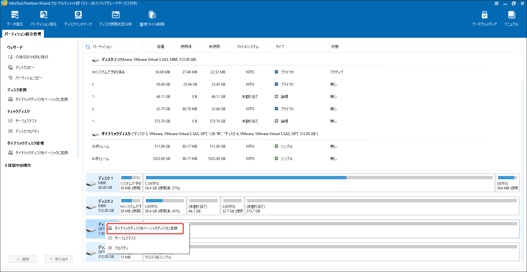Select C:(NTFS) block on ディスク 1
Screen dimensions: 527x272
319,183
